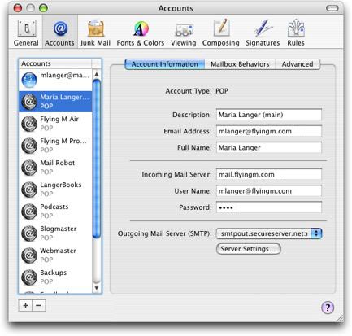Open the Composing preferences pane
352x336 pixels.
click(221, 33)
